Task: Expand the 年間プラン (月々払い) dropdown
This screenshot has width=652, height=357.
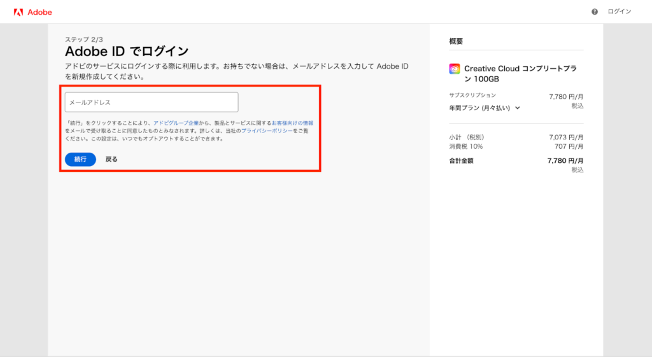Action: (x=485, y=108)
